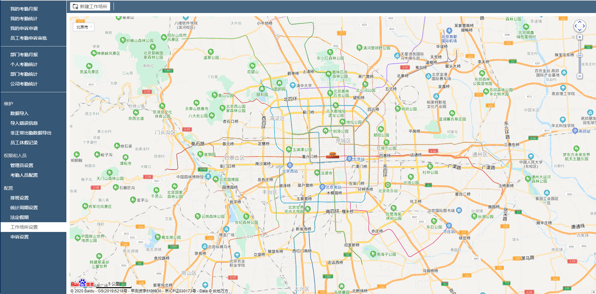Click the 丰台区 district label

270,192
